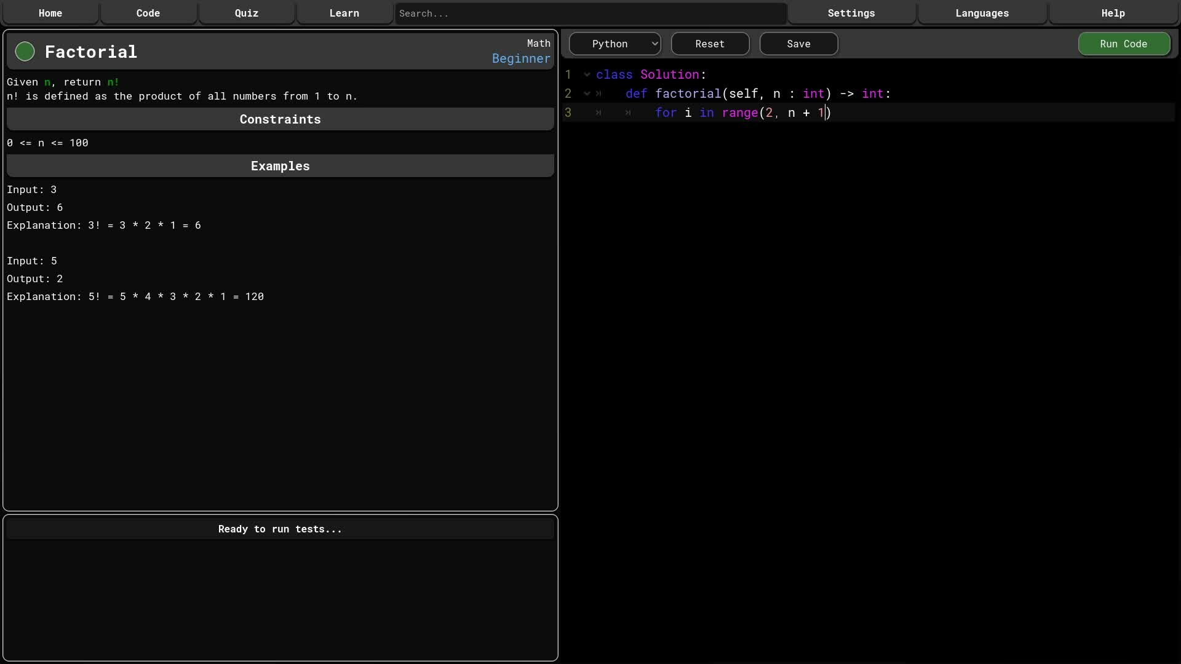Click line number 3 in editor gutter

[568, 113]
